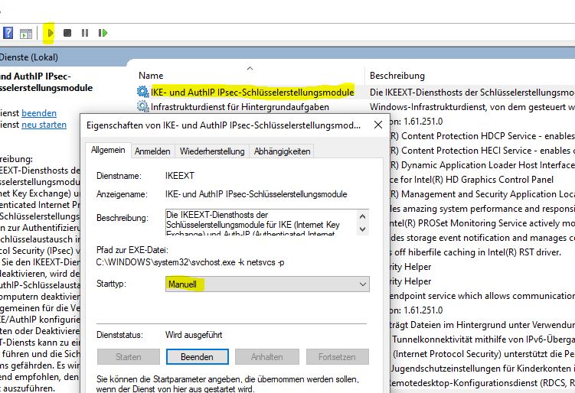The width and height of the screenshot is (575, 393).
Task: Open the properties sheet toolbar icon
Action: (26, 34)
